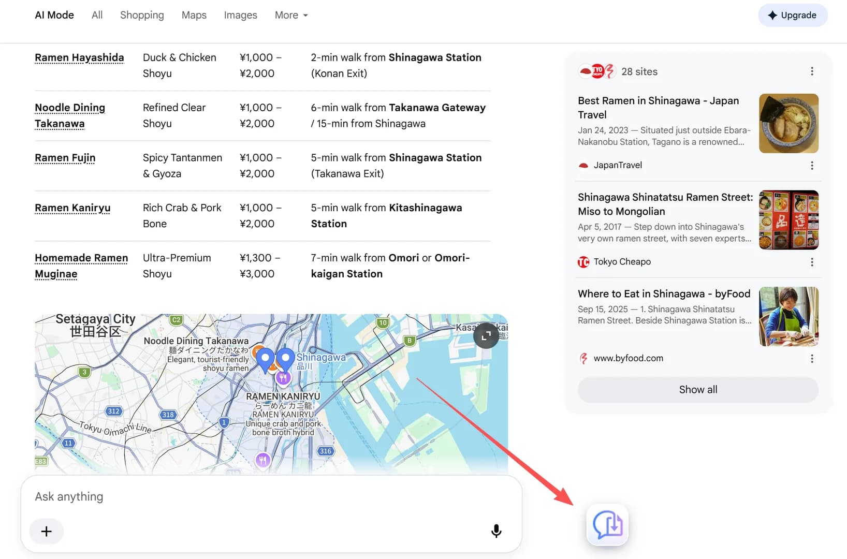Viewport: 847px width, 559px height.
Task: Click route 316 shield on map
Action: [x=325, y=451]
